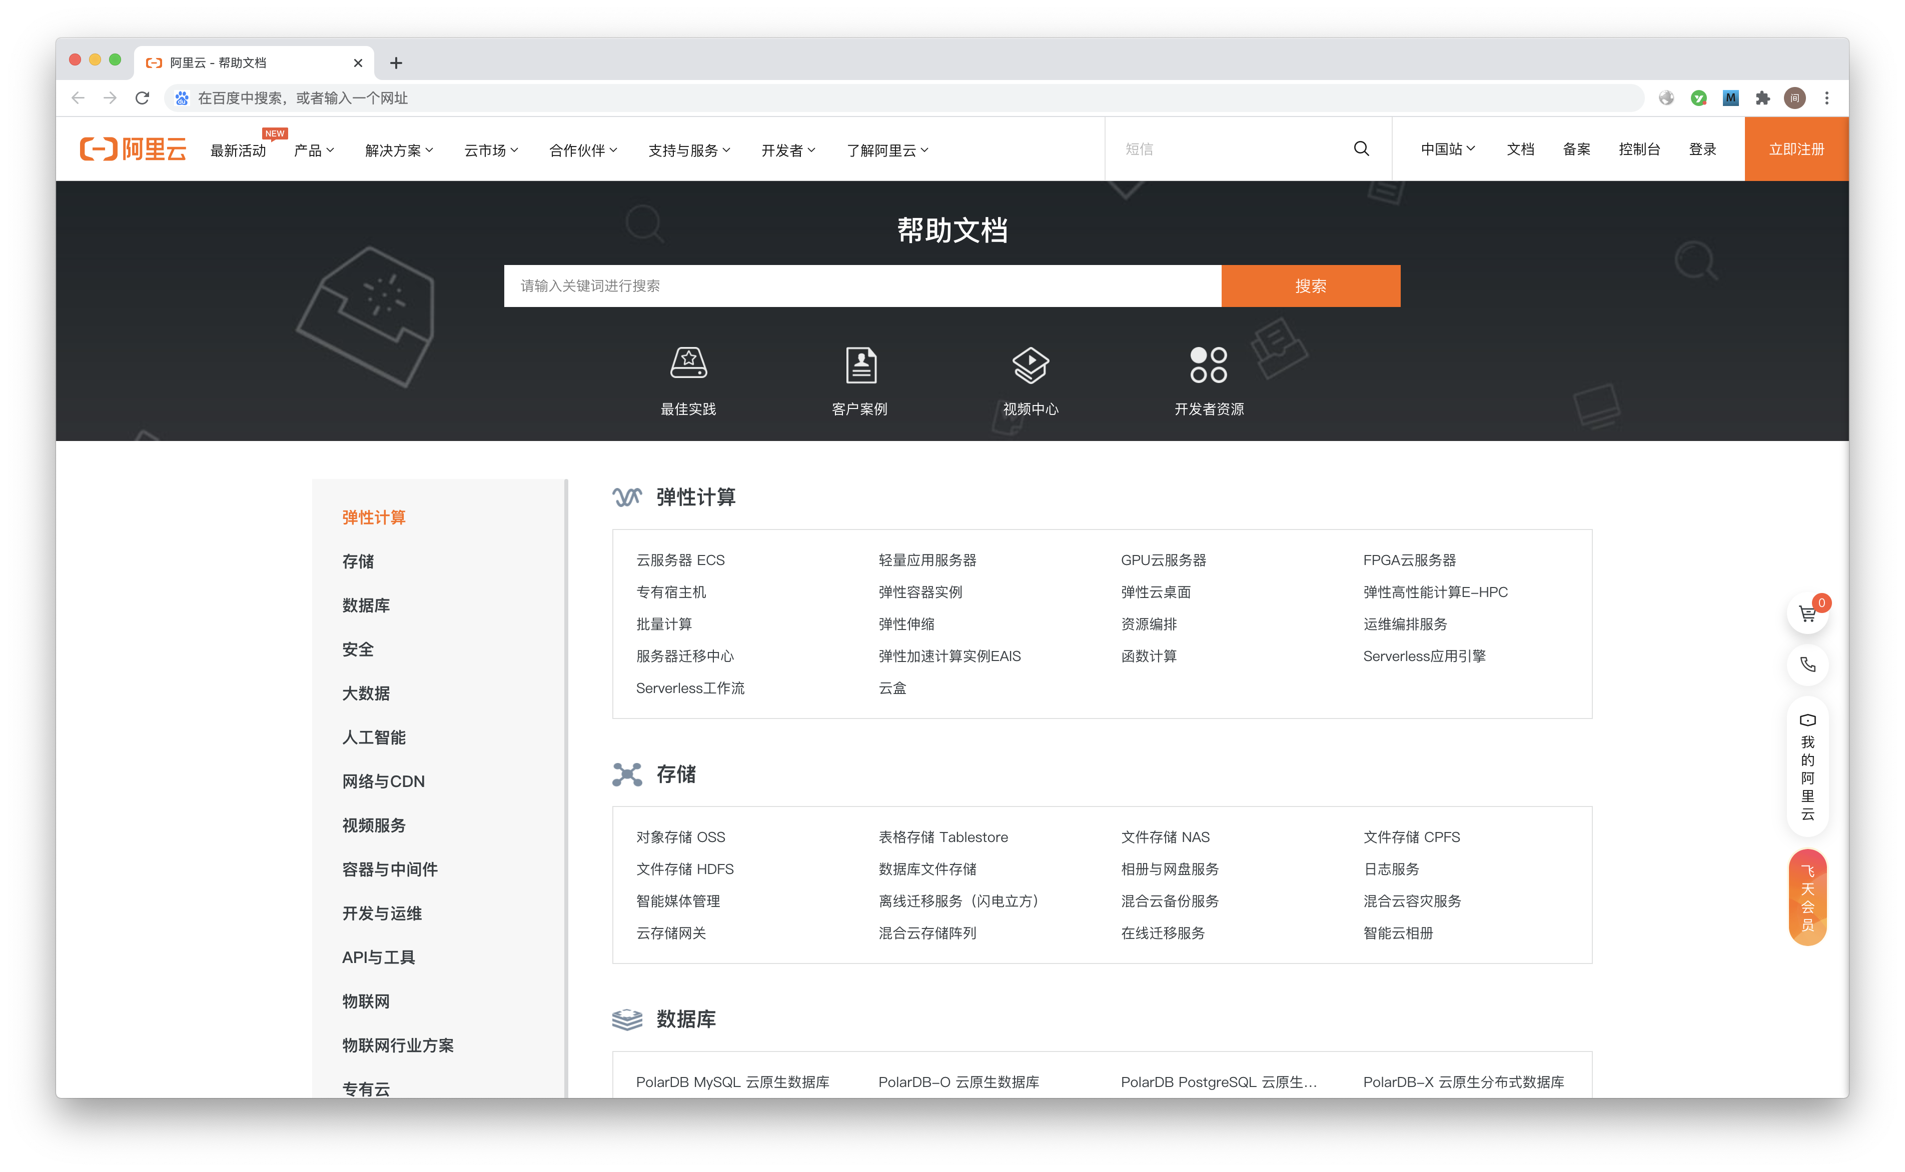Reload the page with the refresh icon
1905x1172 pixels.
142,98
